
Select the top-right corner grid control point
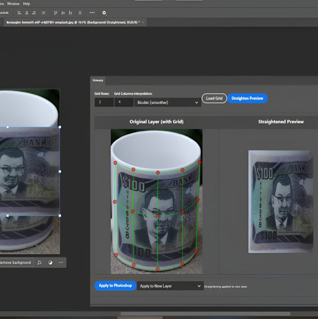point(200,162)
